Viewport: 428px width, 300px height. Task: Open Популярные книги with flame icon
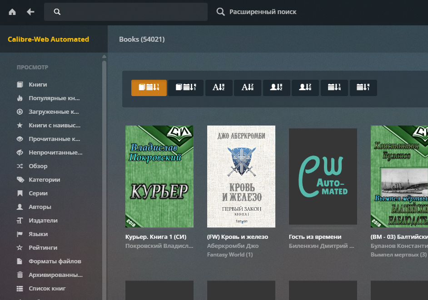(x=54, y=98)
